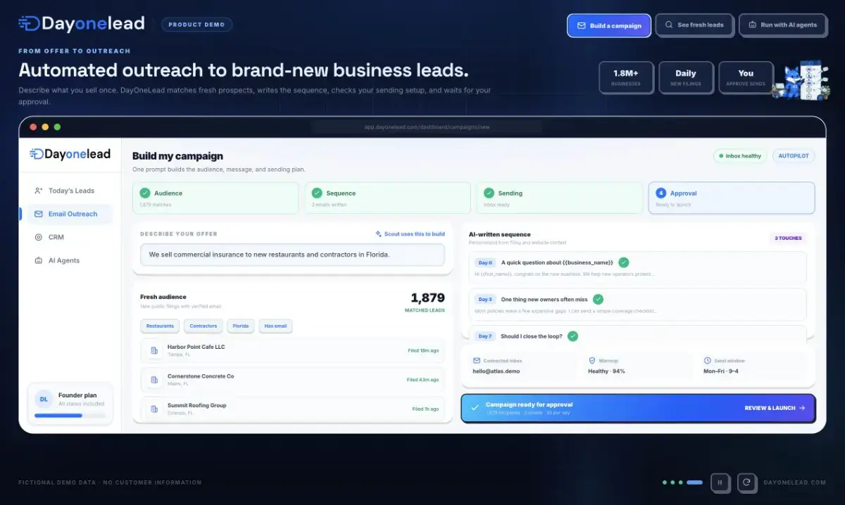Click the offer description text field

click(292, 255)
